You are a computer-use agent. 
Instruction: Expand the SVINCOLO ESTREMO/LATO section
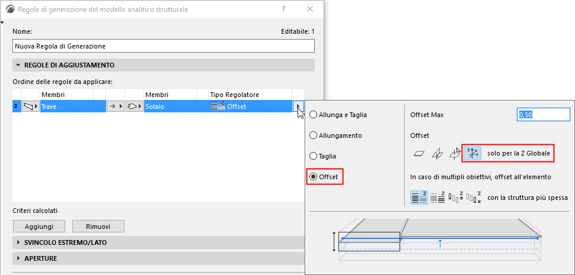(x=18, y=242)
